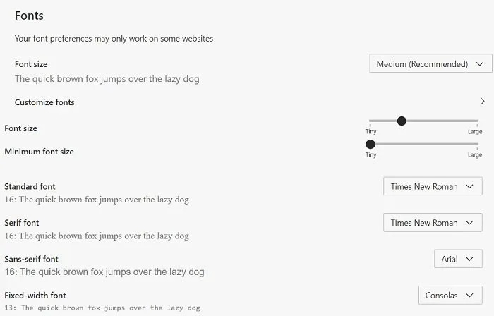Click the Fixed-width font preview sentence
494x316 pixels.
(x=102, y=308)
